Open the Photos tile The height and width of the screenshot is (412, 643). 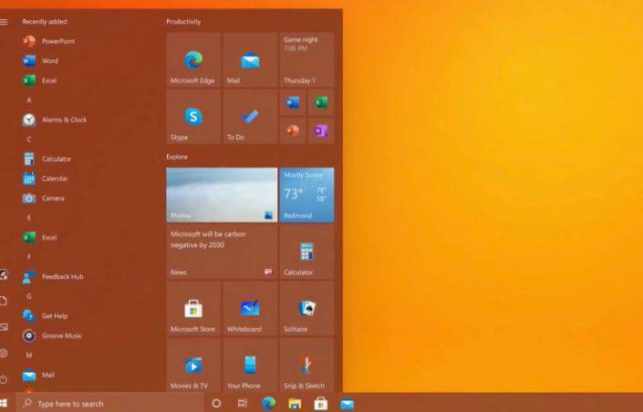coord(222,195)
